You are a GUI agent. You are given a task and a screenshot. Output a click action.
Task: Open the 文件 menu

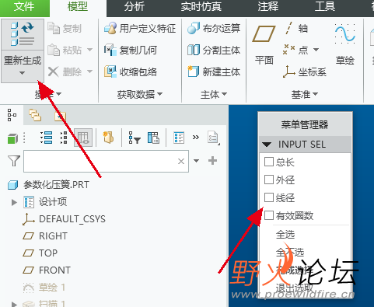pos(25,7)
